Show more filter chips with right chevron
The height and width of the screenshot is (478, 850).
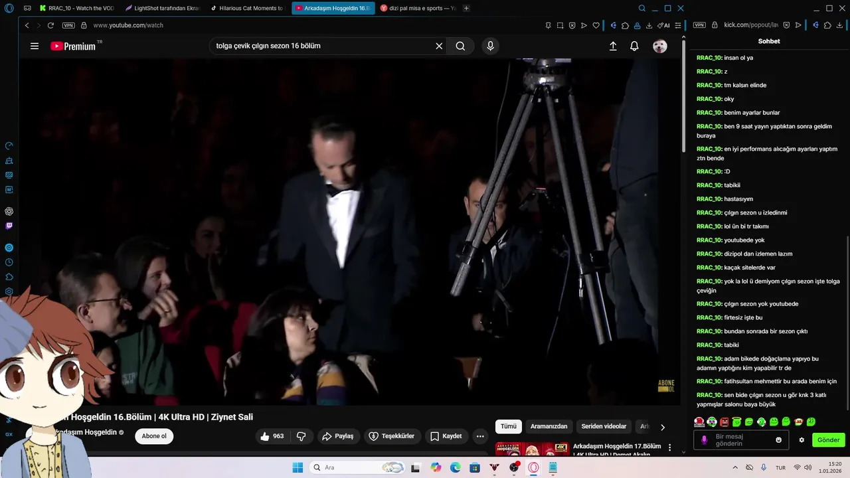coord(662,427)
